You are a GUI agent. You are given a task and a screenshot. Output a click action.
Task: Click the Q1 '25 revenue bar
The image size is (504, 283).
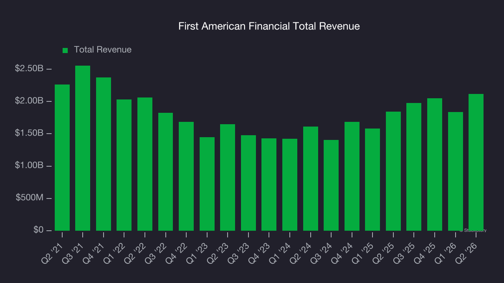click(x=372, y=180)
